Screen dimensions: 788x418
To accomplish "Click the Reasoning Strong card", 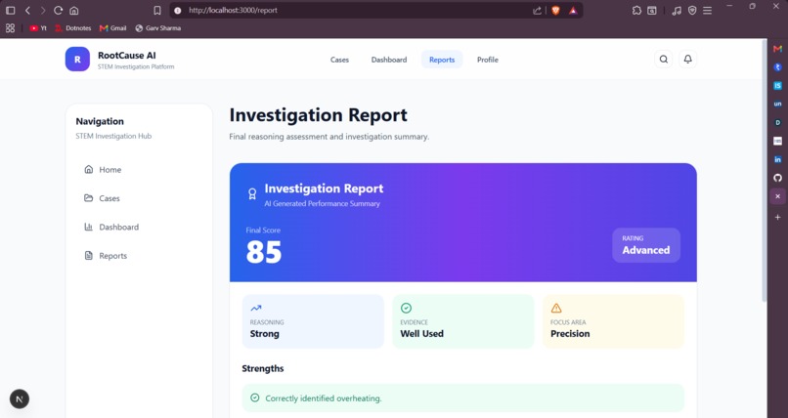I will click(x=313, y=321).
